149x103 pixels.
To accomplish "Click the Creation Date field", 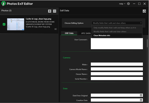I will click(x=117, y=100).
